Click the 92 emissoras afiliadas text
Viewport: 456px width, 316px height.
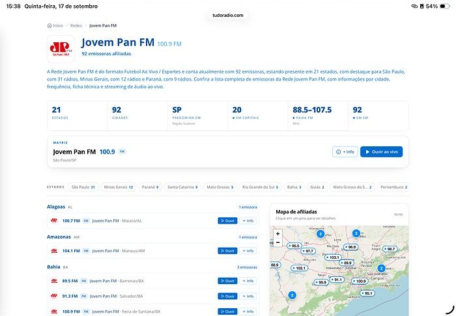pos(106,54)
